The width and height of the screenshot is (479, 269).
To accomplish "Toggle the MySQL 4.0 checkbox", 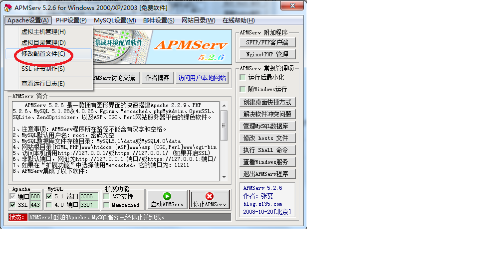I will [x=49, y=205].
